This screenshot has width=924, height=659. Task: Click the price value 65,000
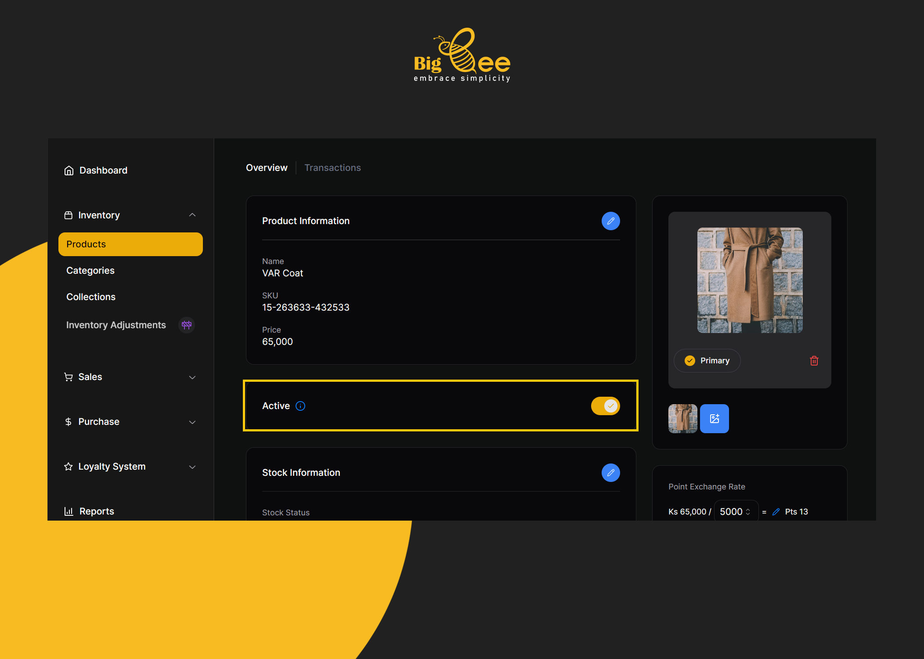point(277,342)
